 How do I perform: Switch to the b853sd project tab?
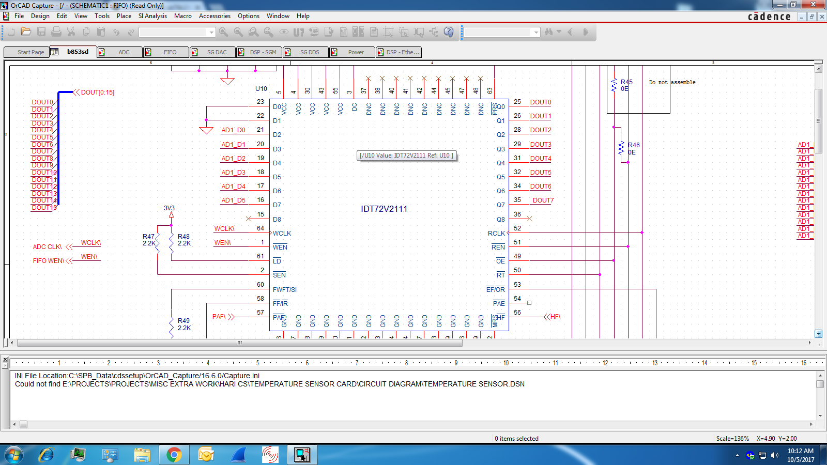(73, 52)
